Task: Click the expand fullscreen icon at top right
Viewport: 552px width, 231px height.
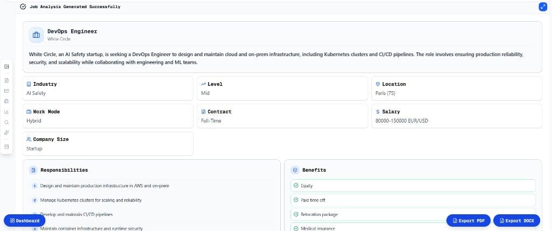Action: tap(542, 6)
